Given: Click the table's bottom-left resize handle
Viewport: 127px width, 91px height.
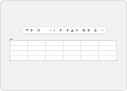Looking at the screenshot, I should [x=10, y=61].
